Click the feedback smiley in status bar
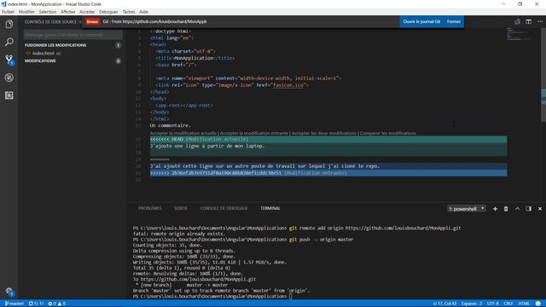This screenshot has height=307, width=546. pyautogui.click(x=538, y=304)
